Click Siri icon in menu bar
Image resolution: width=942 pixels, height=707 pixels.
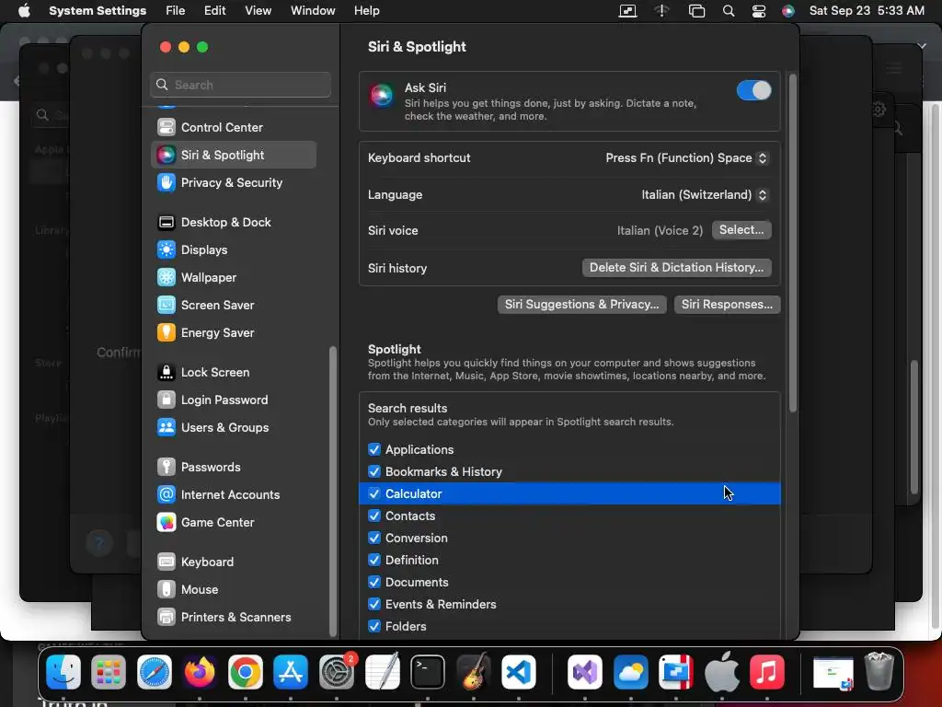[x=788, y=11]
